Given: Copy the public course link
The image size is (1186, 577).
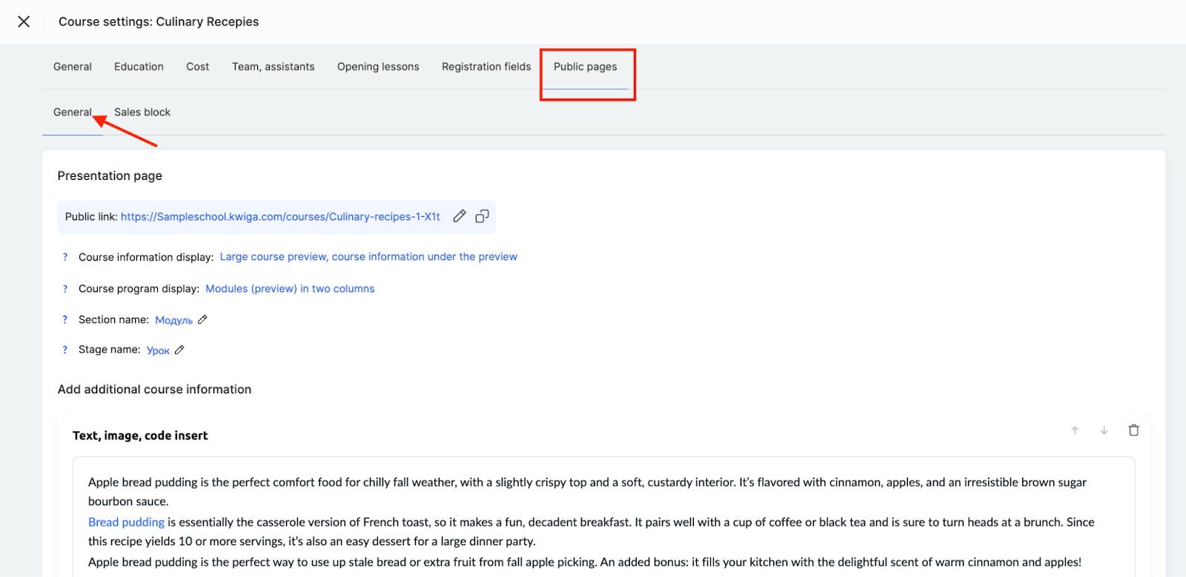Looking at the screenshot, I should [x=482, y=216].
